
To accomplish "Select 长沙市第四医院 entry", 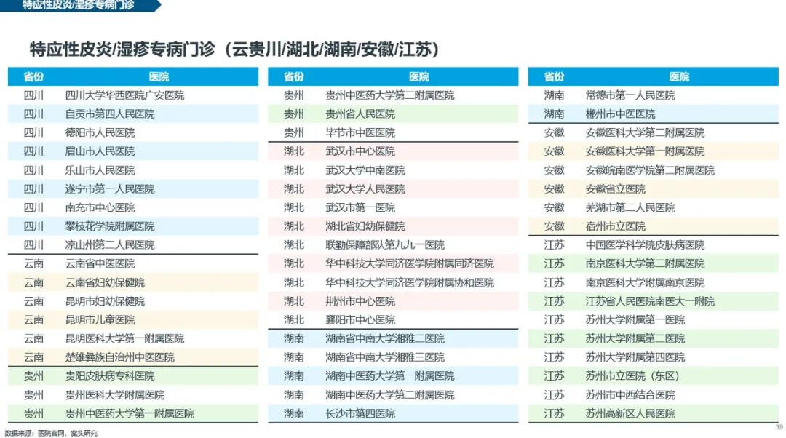I will tap(360, 413).
